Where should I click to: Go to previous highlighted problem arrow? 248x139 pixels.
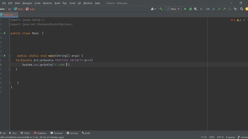[244, 20]
